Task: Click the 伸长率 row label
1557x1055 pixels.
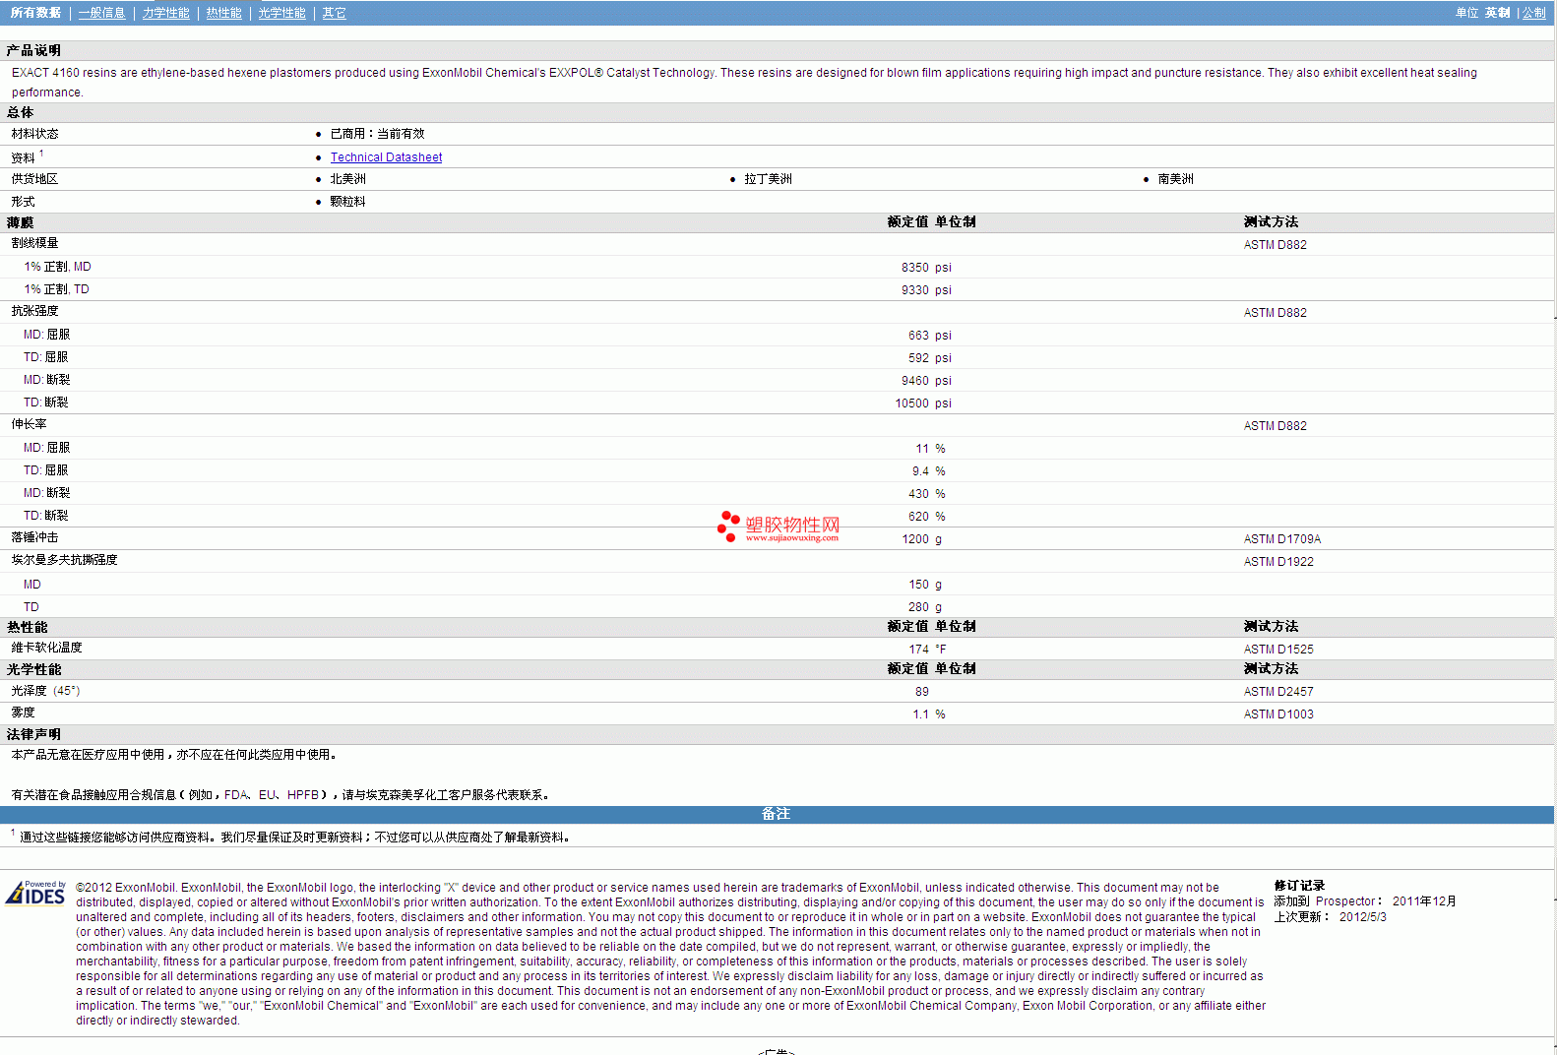Action: (29, 424)
